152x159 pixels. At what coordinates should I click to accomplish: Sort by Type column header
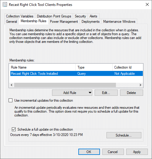click(x=94, y=67)
